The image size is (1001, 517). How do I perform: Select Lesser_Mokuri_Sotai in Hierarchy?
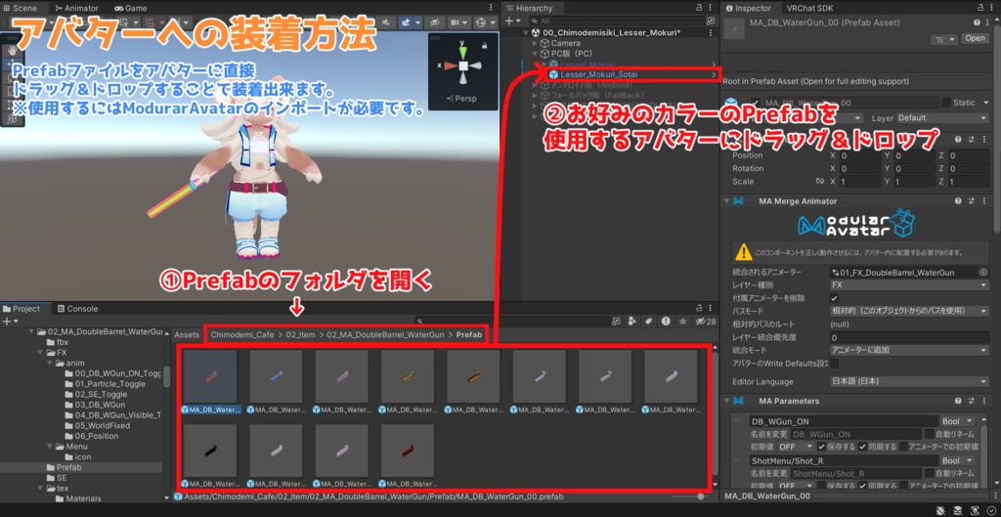598,74
